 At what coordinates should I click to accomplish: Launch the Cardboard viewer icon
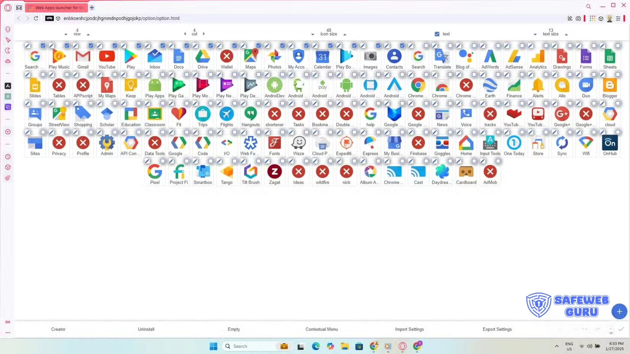point(466,172)
